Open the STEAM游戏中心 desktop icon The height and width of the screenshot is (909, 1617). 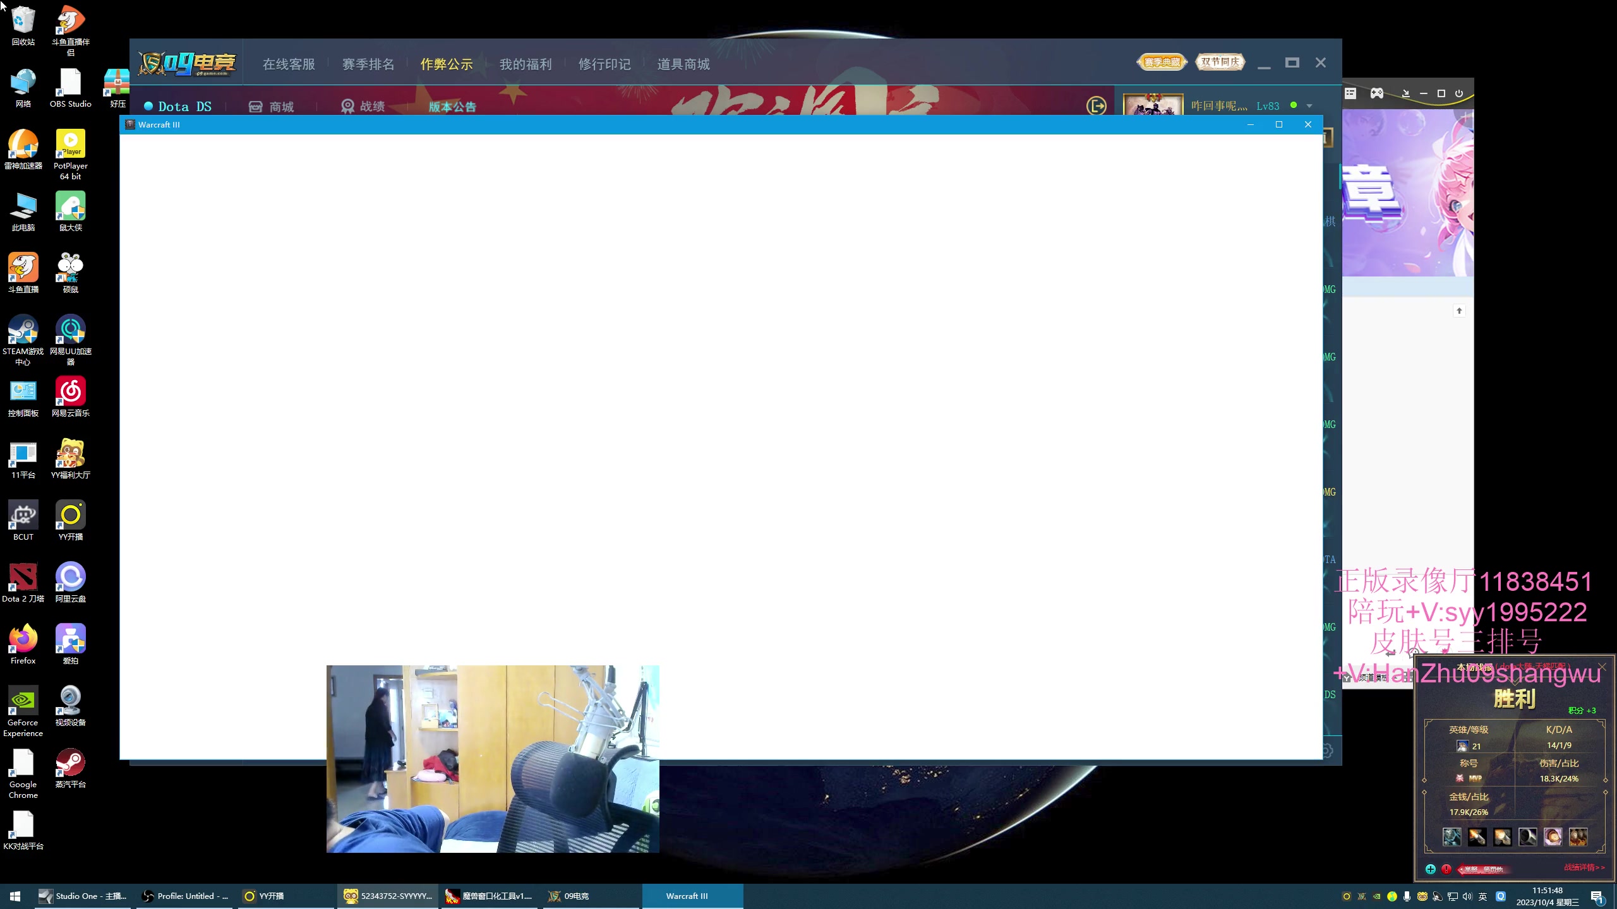[x=23, y=340]
